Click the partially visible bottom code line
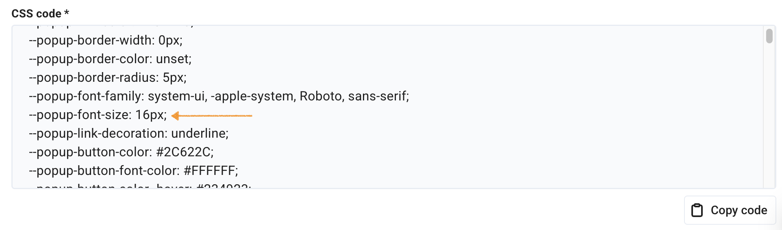Image resolution: width=782 pixels, height=230 pixels. coord(140,186)
